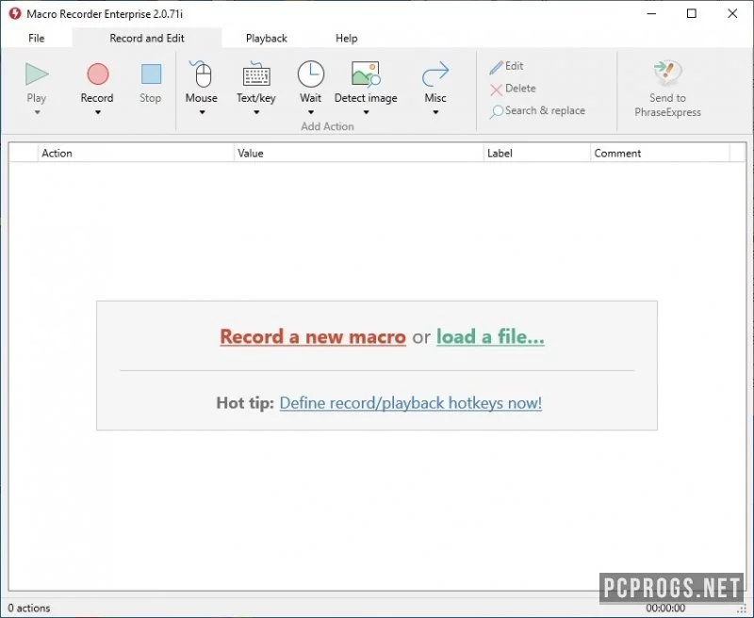Click the 00:00:00 timer in status bar

(665, 608)
